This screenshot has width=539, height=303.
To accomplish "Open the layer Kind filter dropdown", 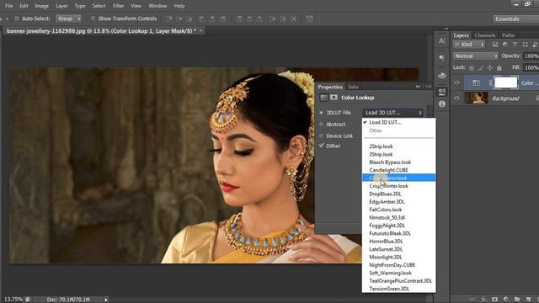I will (469, 45).
